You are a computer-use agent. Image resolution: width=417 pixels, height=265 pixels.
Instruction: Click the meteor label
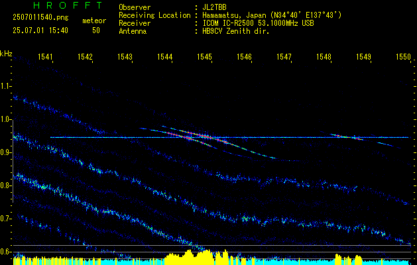coord(94,21)
